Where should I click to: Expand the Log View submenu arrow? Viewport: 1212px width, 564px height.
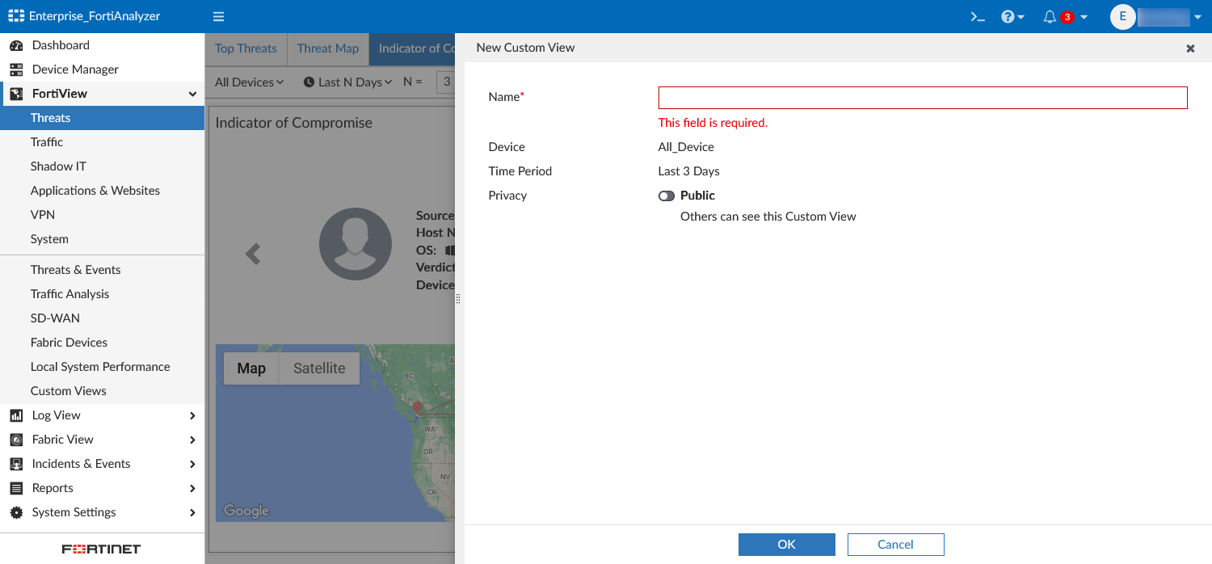(x=192, y=415)
